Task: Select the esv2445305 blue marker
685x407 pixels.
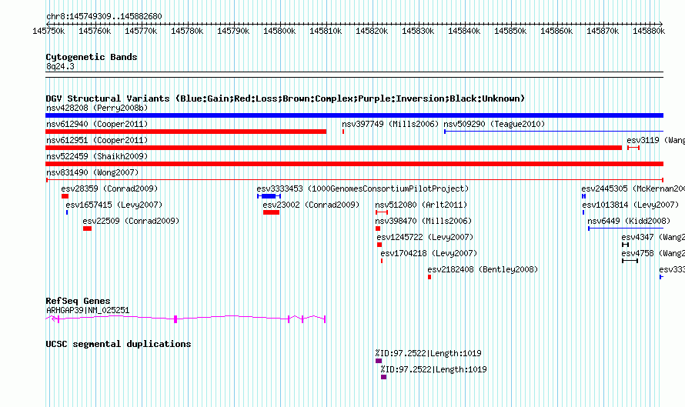Action: coord(583,196)
